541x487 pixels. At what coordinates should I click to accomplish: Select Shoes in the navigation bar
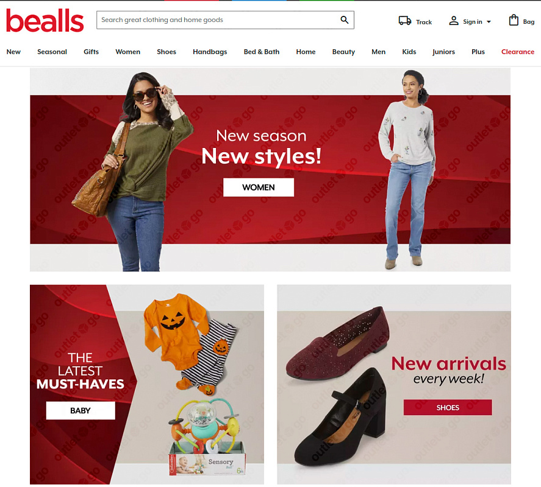click(167, 52)
